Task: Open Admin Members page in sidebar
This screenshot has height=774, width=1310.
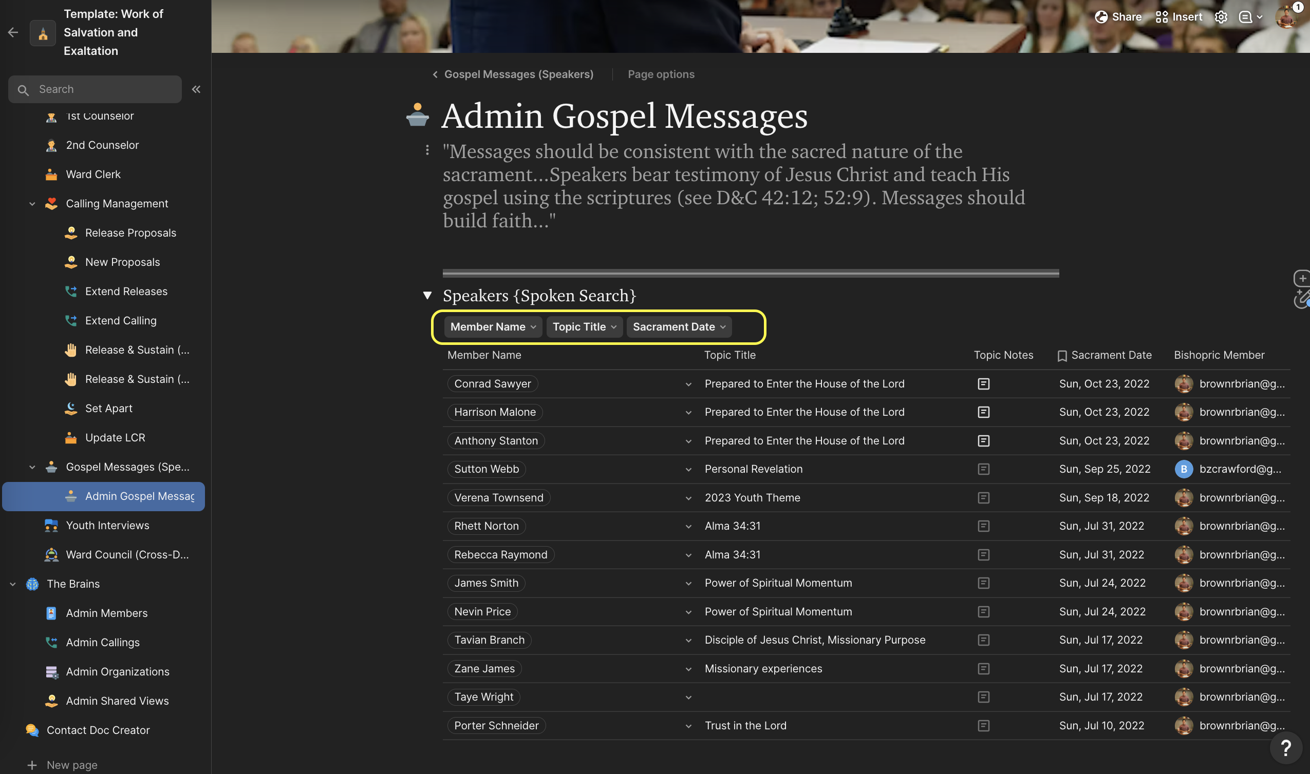Action: coord(106,613)
